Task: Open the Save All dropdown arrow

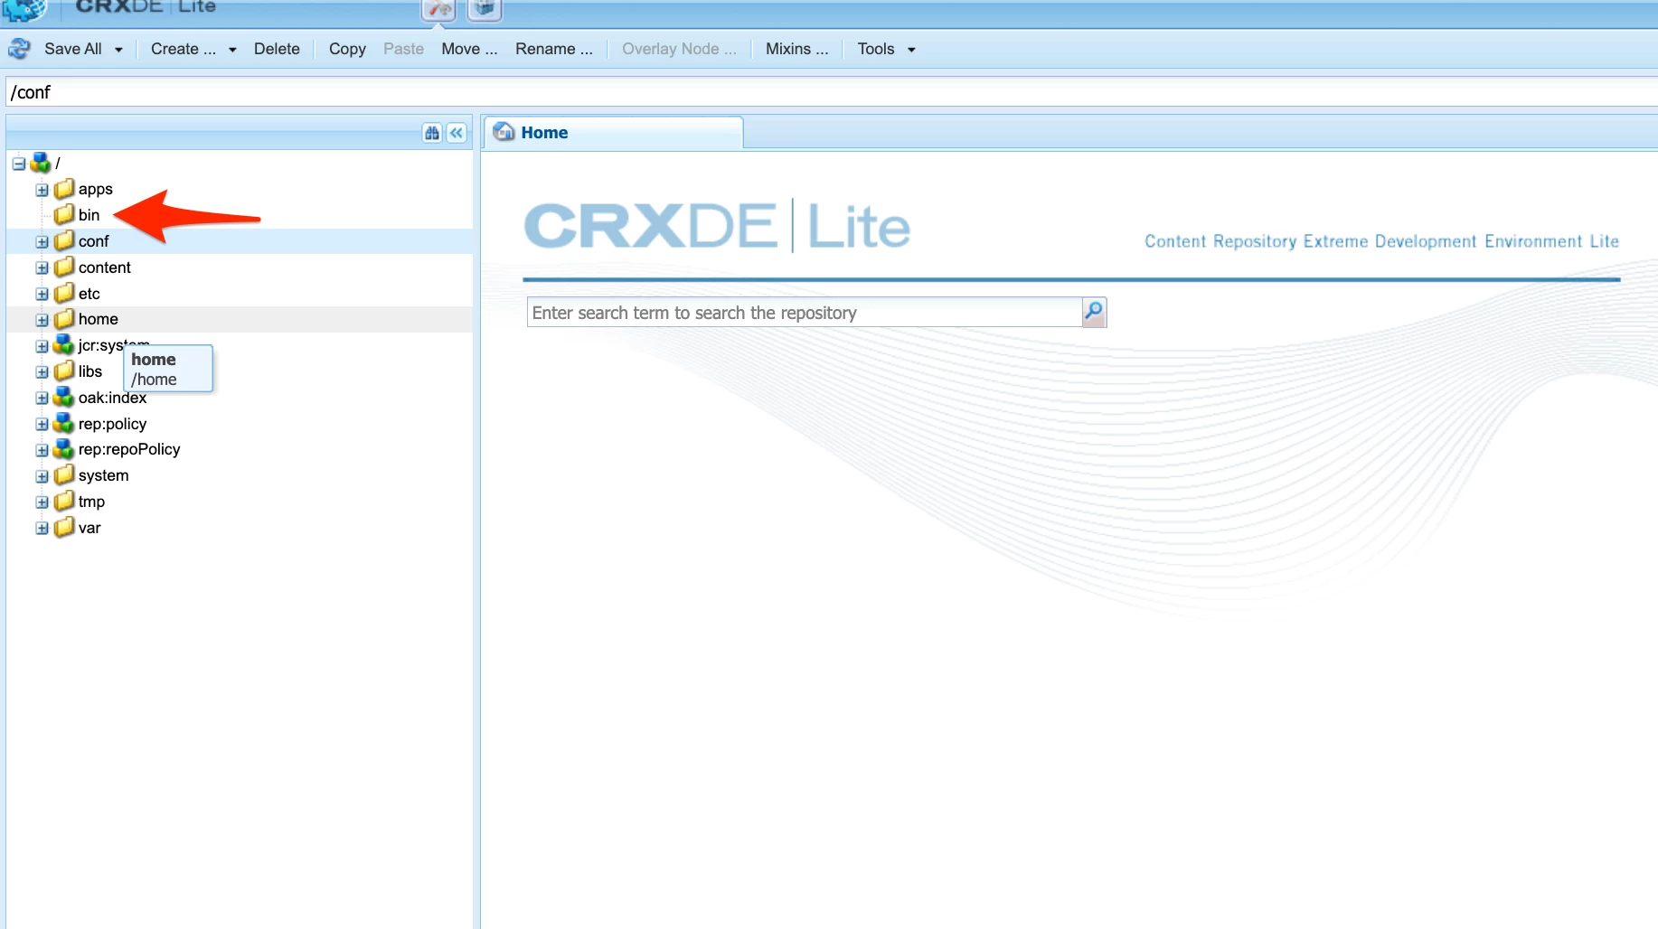Action: [118, 50]
